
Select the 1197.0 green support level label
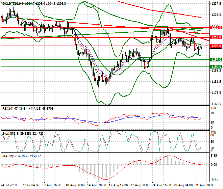pos(216,59)
